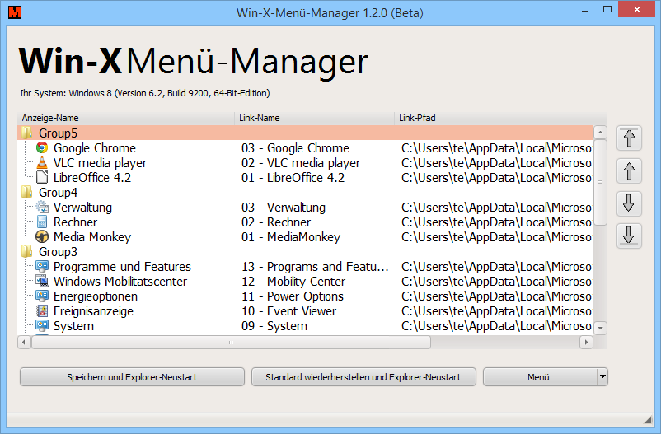Click the move-up arrow button
661x434 pixels.
coord(629,171)
